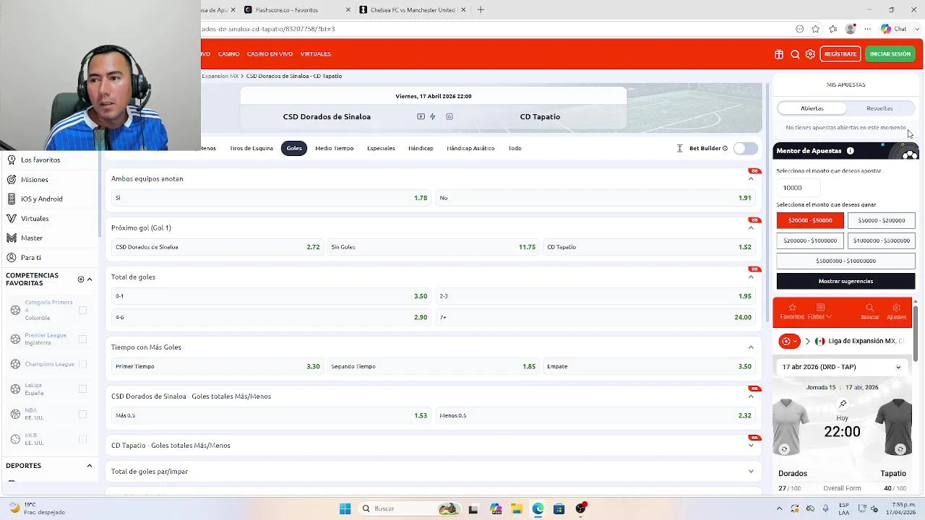Select the $50000 - $200000 win range
Screen dimensions: 925x520
[x=882, y=220]
